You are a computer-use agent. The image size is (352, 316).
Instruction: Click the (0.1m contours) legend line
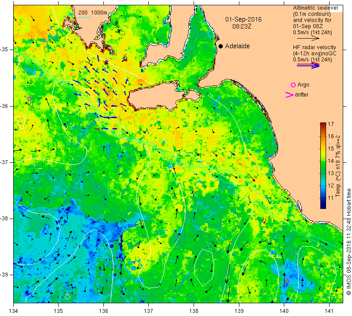click(x=312, y=14)
